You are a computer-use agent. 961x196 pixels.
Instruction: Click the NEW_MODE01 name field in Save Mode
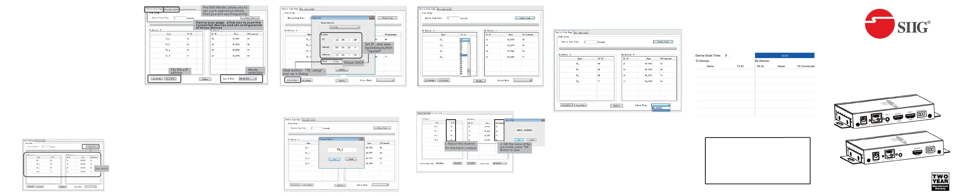click(524, 130)
